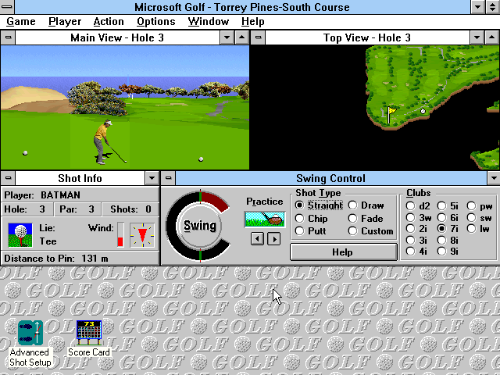This screenshot has width=500, height=375.
Task: Select the Draw shot type
Action: pyautogui.click(x=366, y=205)
